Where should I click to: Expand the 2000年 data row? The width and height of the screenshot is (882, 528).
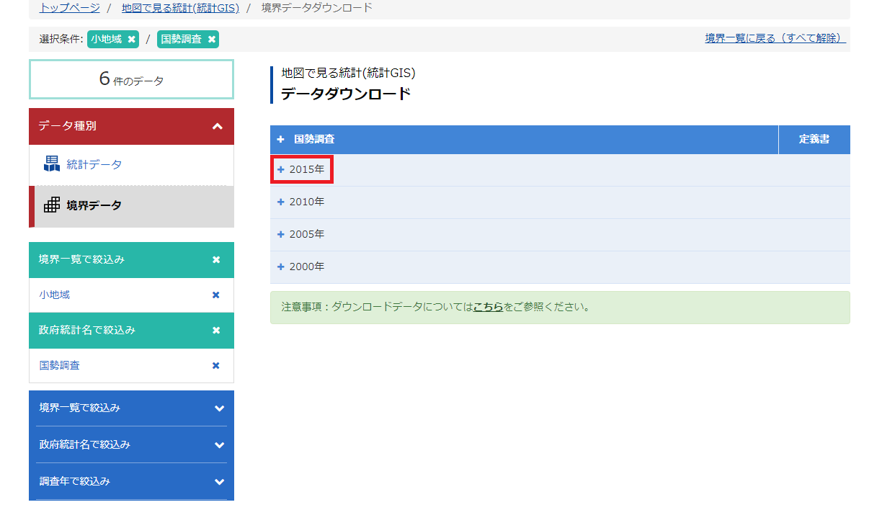(301, 267)
